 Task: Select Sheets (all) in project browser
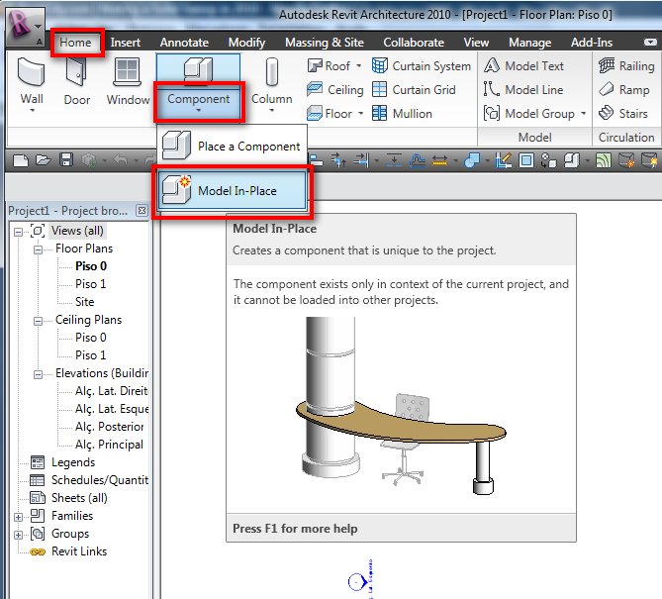tap(79, 498)
